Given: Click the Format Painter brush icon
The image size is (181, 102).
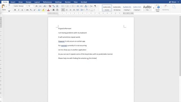Looking at the screenshot, I should click(x=9, y=11).
